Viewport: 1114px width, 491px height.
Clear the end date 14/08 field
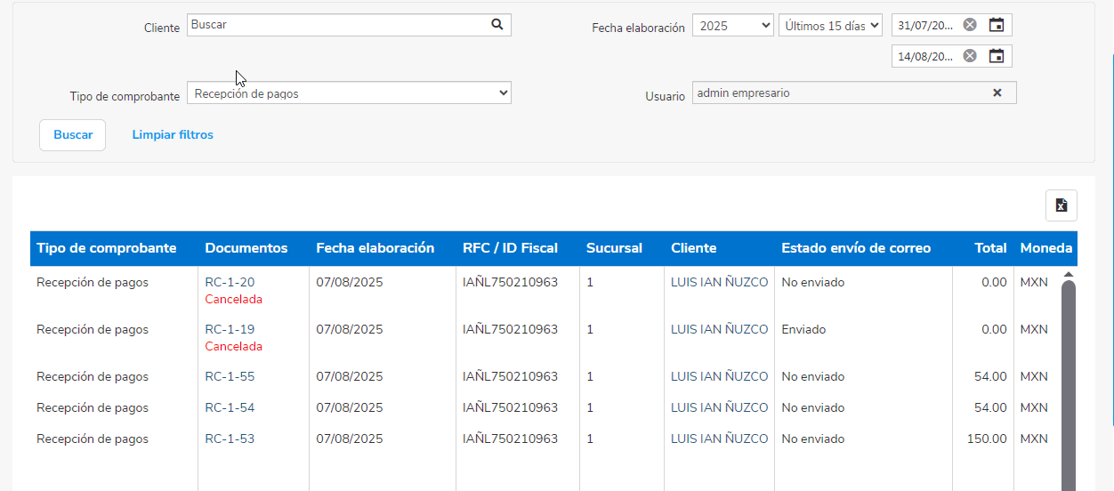click(970, 56)
